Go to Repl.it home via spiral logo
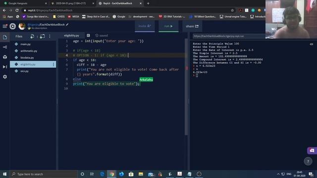Screen dimensions: 317x178 (12, 26)
